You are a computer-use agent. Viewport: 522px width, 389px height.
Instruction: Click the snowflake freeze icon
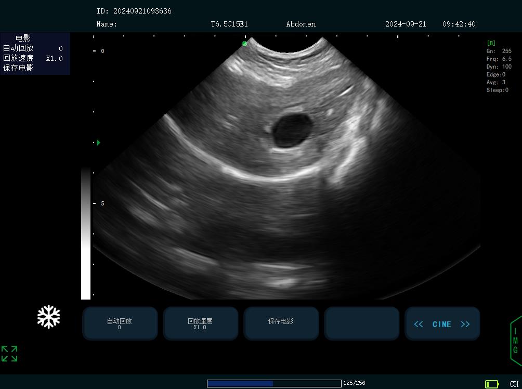click(x=48, y=317)
